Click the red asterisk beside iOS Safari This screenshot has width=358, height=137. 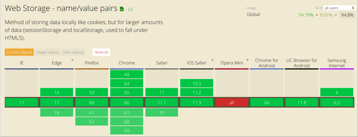pos(212,60)
